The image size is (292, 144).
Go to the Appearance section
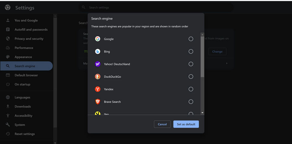point(23,57)
